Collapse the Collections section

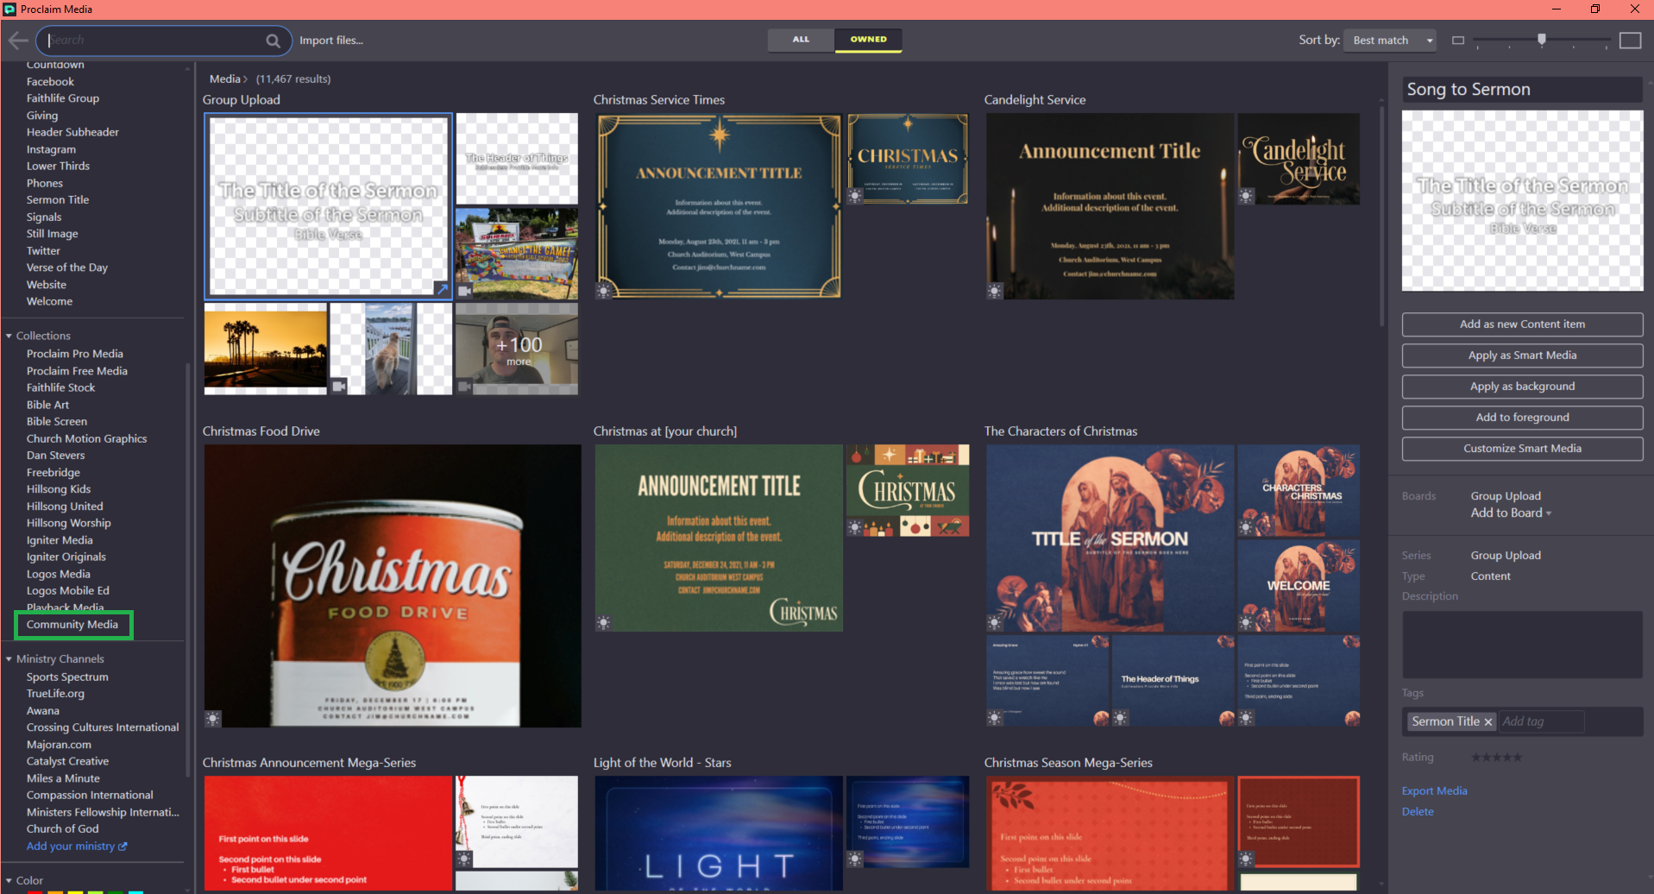tap(9, 336)
